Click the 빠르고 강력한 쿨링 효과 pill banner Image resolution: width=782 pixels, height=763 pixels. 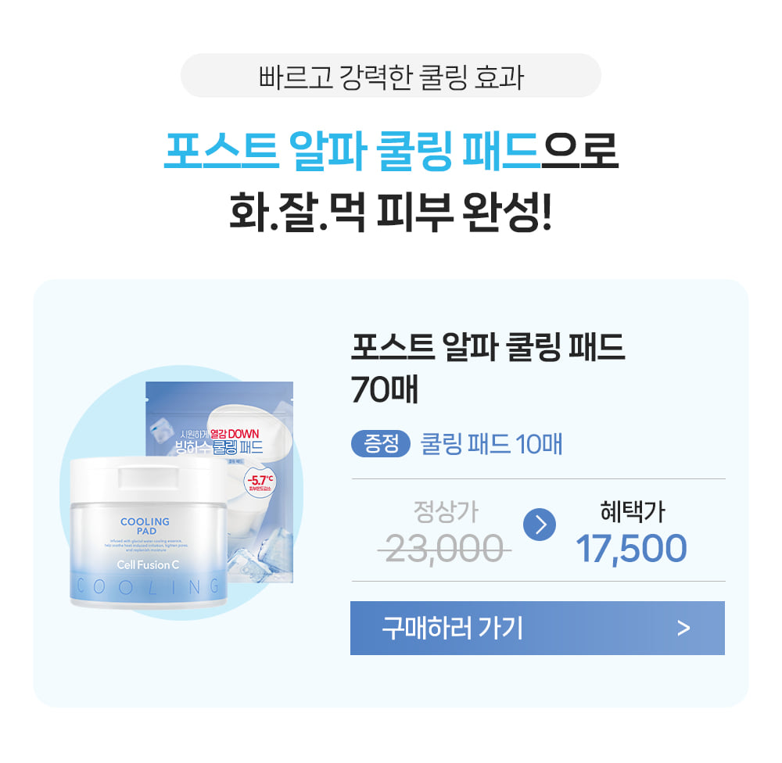point(390,76)
